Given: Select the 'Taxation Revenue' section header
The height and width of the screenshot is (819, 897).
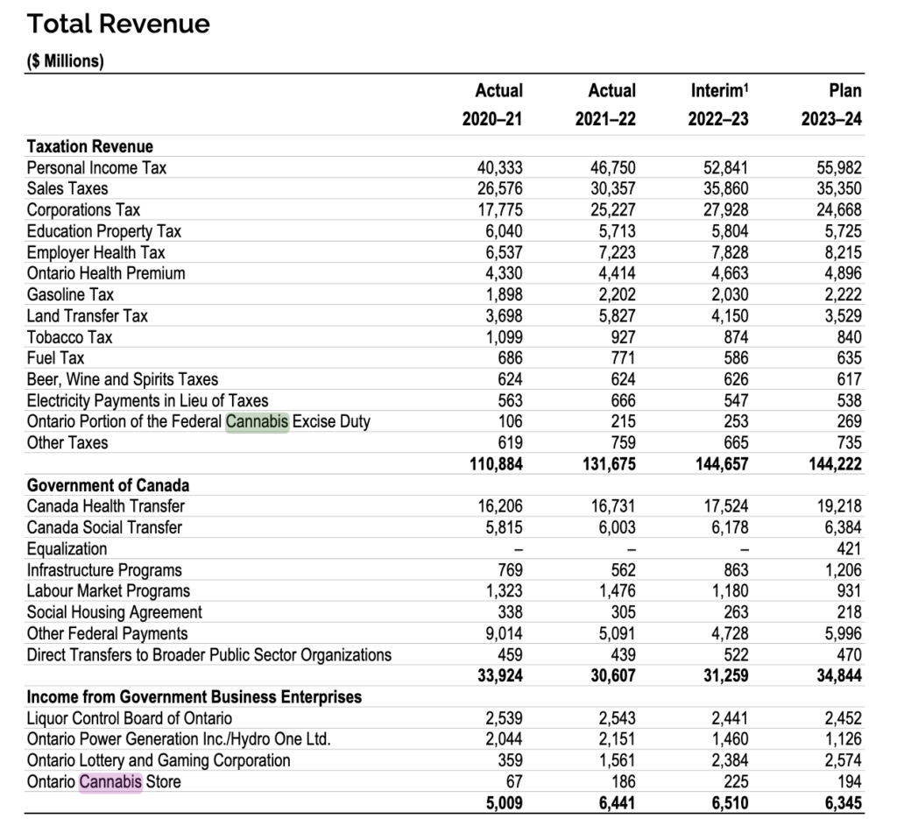Looking at the screenshot, I should (x=90, y=146).
